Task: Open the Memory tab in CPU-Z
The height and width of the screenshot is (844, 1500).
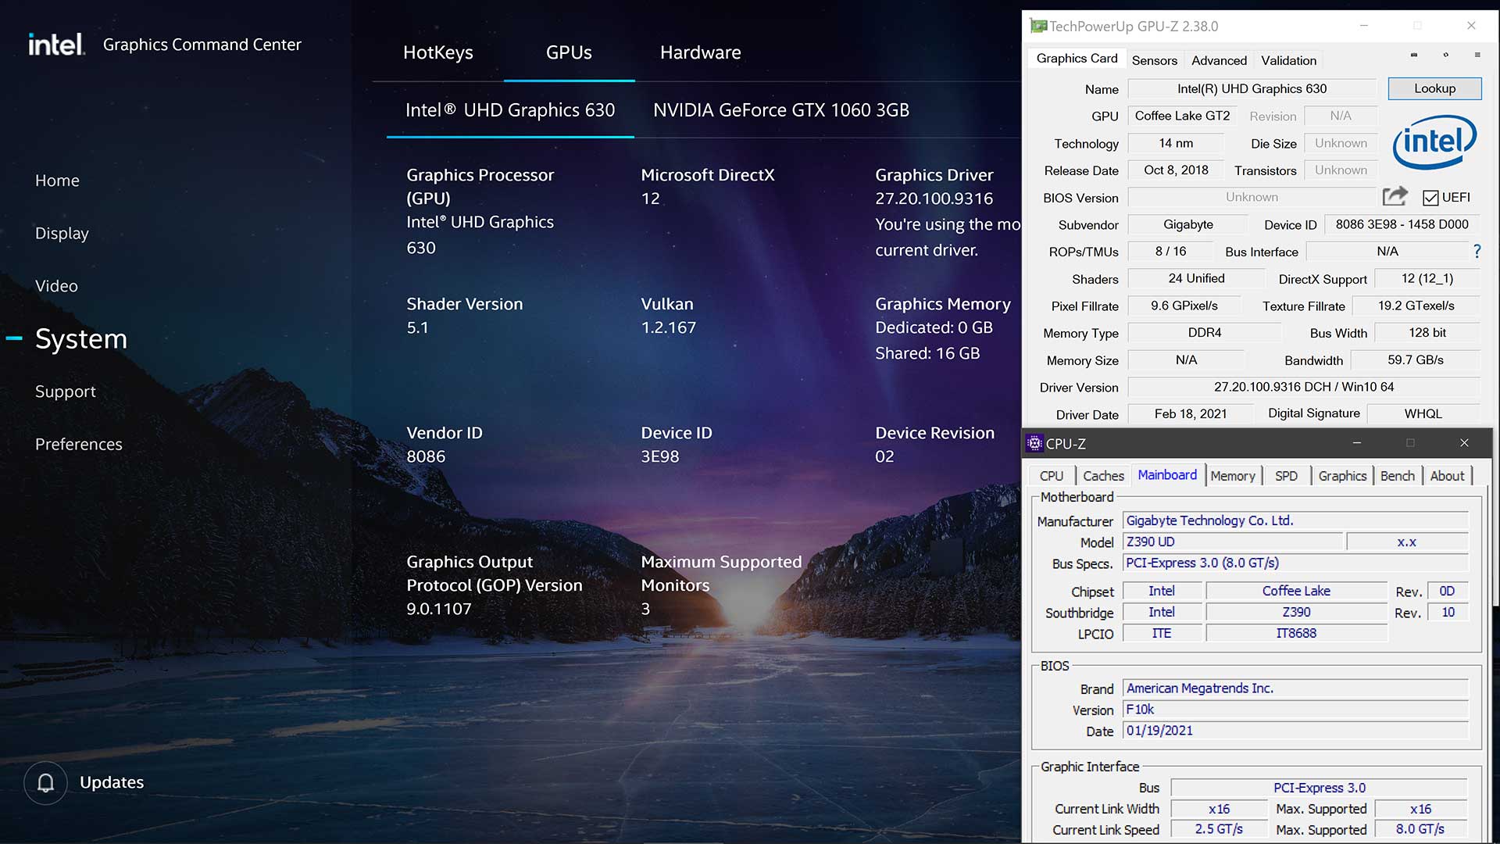Action: tap(1233, 476)
